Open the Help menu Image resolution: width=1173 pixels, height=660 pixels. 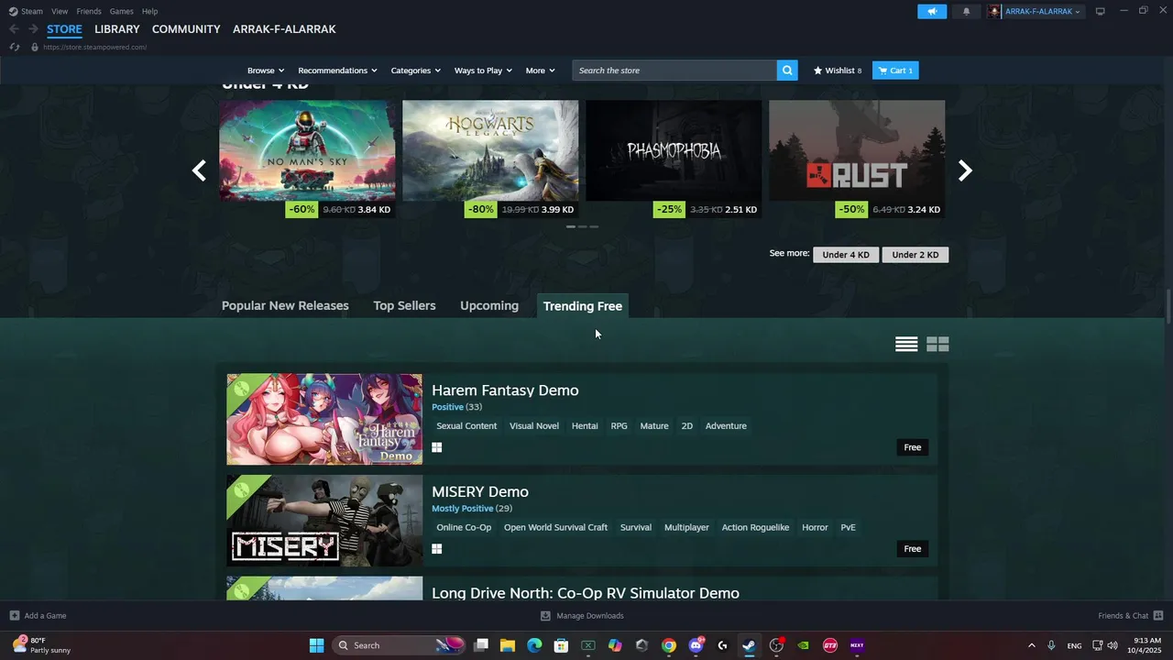coord(149,11)
